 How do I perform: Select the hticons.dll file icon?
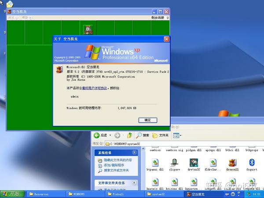coord(174,182)
